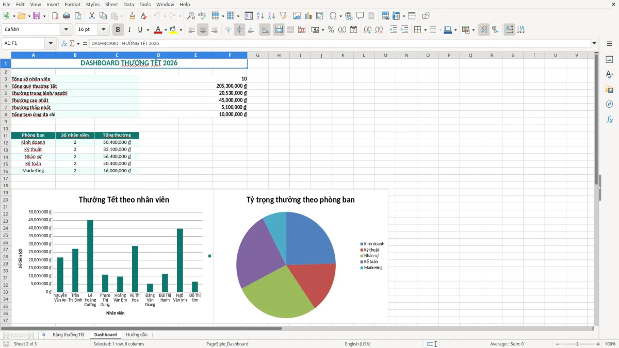The image size is (619, 348).
Task: Open the Data menu
Action: [x=128, y=4]
